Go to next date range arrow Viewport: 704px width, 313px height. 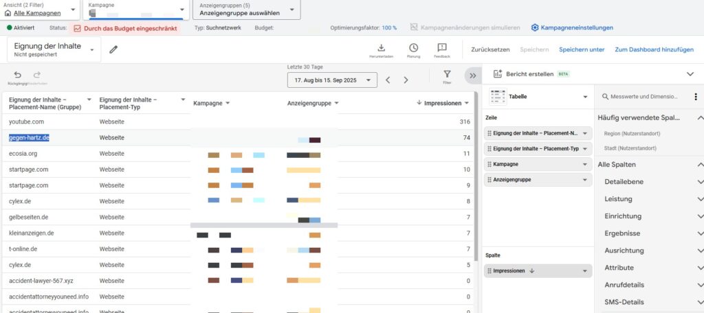[x=406, y=80]
